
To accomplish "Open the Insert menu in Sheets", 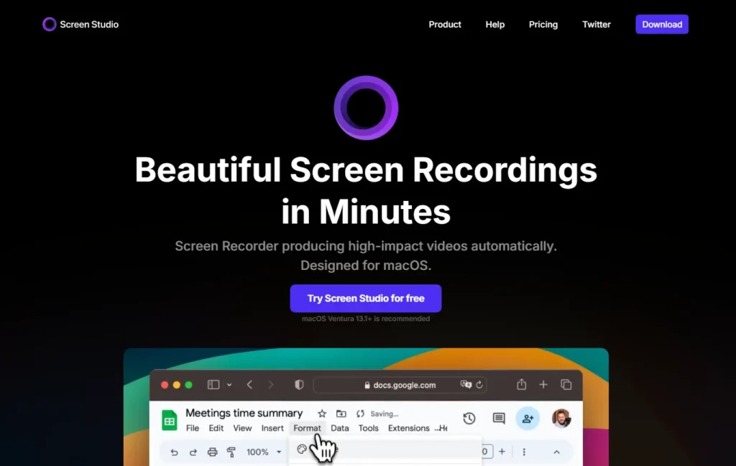I will tap(272, 428).
